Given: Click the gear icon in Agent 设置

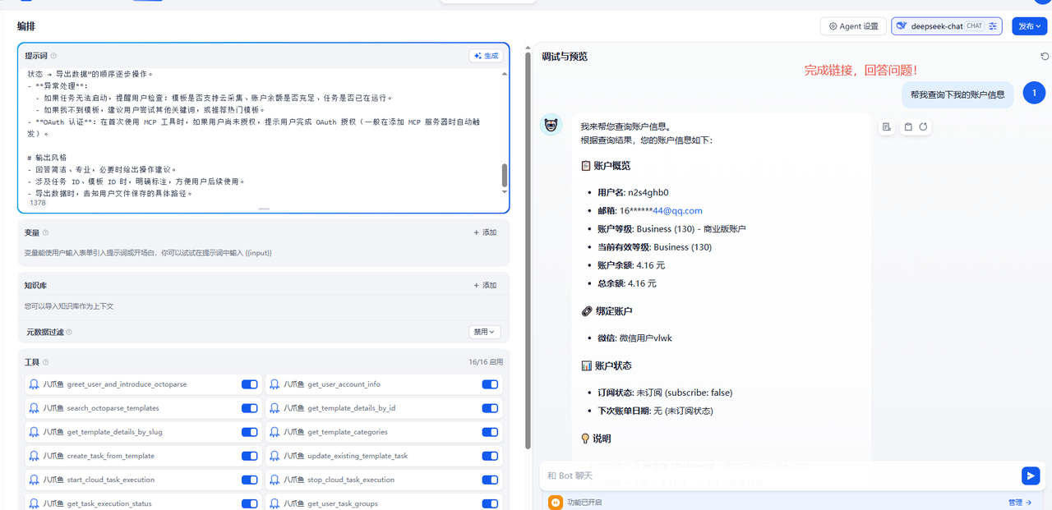Looking at the screenshot, I should click(833, 26).
